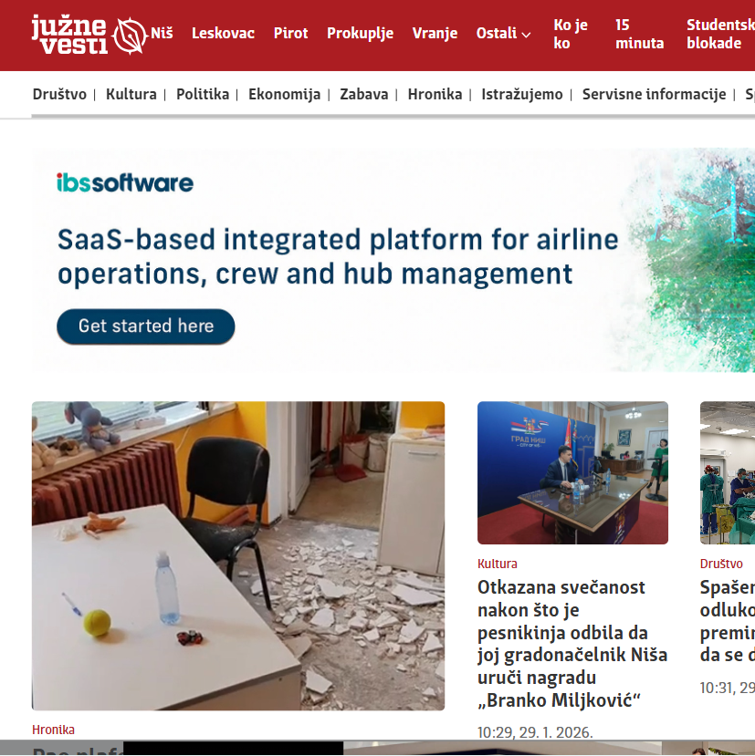Open the Politika category
755x756 pixels.
[x=202, y=94]
